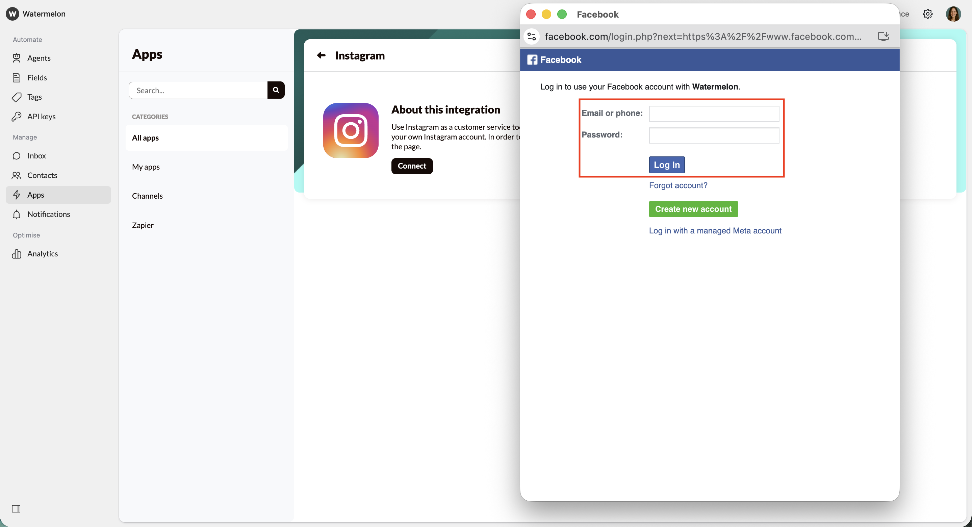Click the Instagram app logo
The height and width of the screenshot is (527, 972).
(350, 130)
